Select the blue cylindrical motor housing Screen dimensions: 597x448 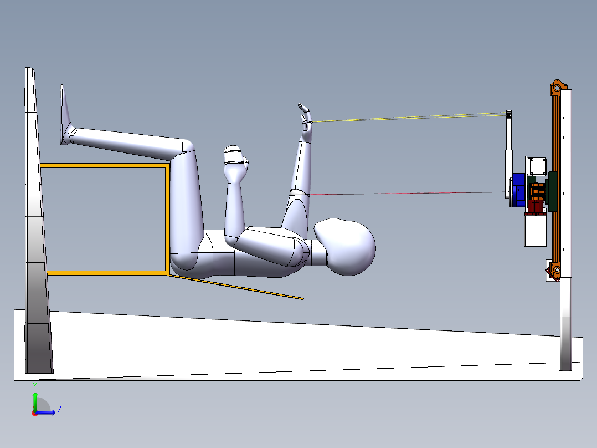pos(518,190)
